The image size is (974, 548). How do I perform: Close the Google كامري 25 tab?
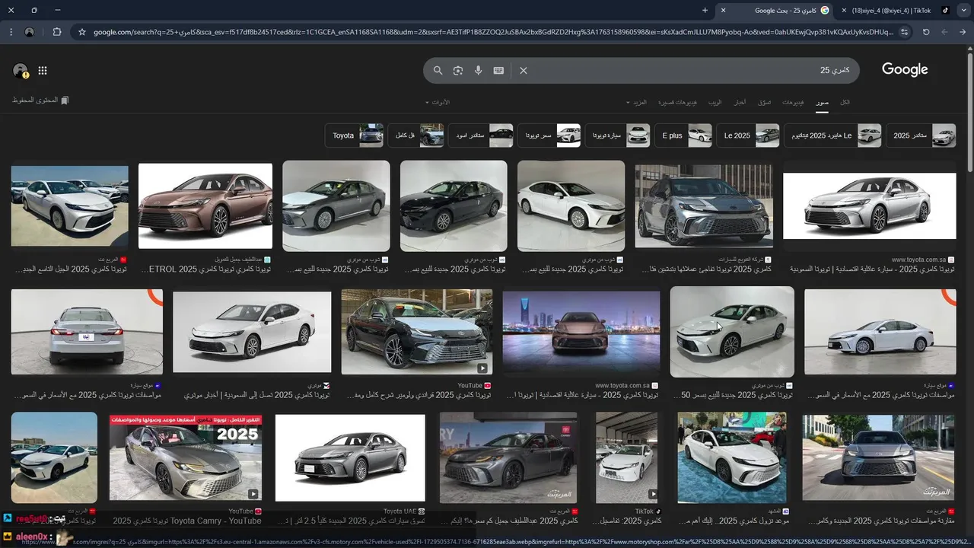723,10
